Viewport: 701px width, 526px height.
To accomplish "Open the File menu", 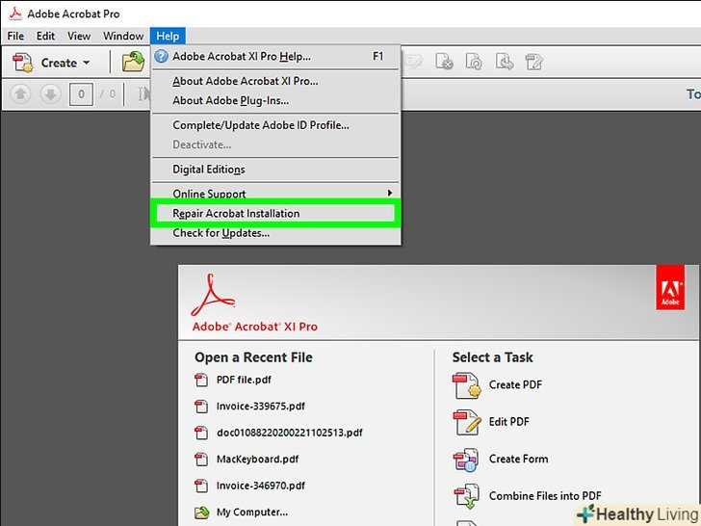I will tap(15, 36).
